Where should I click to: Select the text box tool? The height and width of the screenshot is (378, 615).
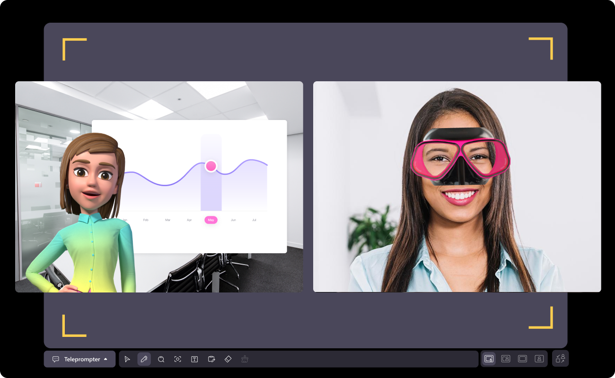coord(194,359)
